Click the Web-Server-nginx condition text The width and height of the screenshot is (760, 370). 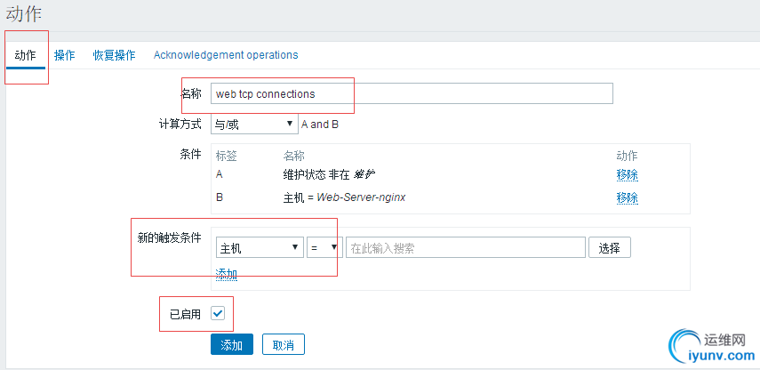pyautogui.click(x=361, y=197)
